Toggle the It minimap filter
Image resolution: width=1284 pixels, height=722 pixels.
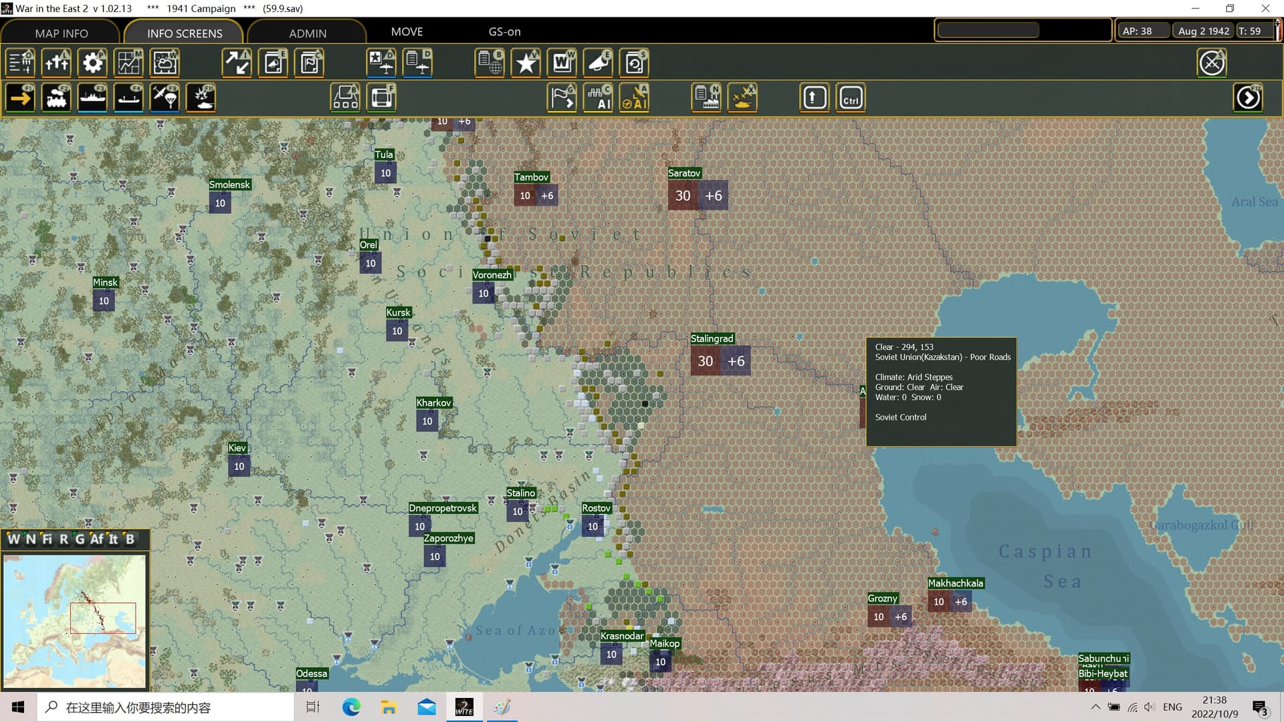coord(113,539)
